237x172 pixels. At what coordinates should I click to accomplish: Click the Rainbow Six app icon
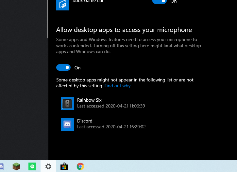tap(67, 104)
